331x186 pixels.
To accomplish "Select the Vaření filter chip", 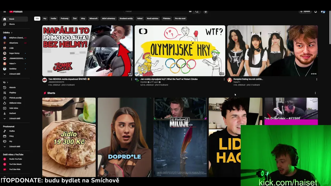I will tap(140, 19).
